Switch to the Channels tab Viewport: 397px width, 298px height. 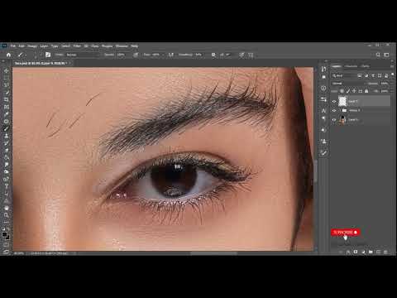(x=351, y=66)
